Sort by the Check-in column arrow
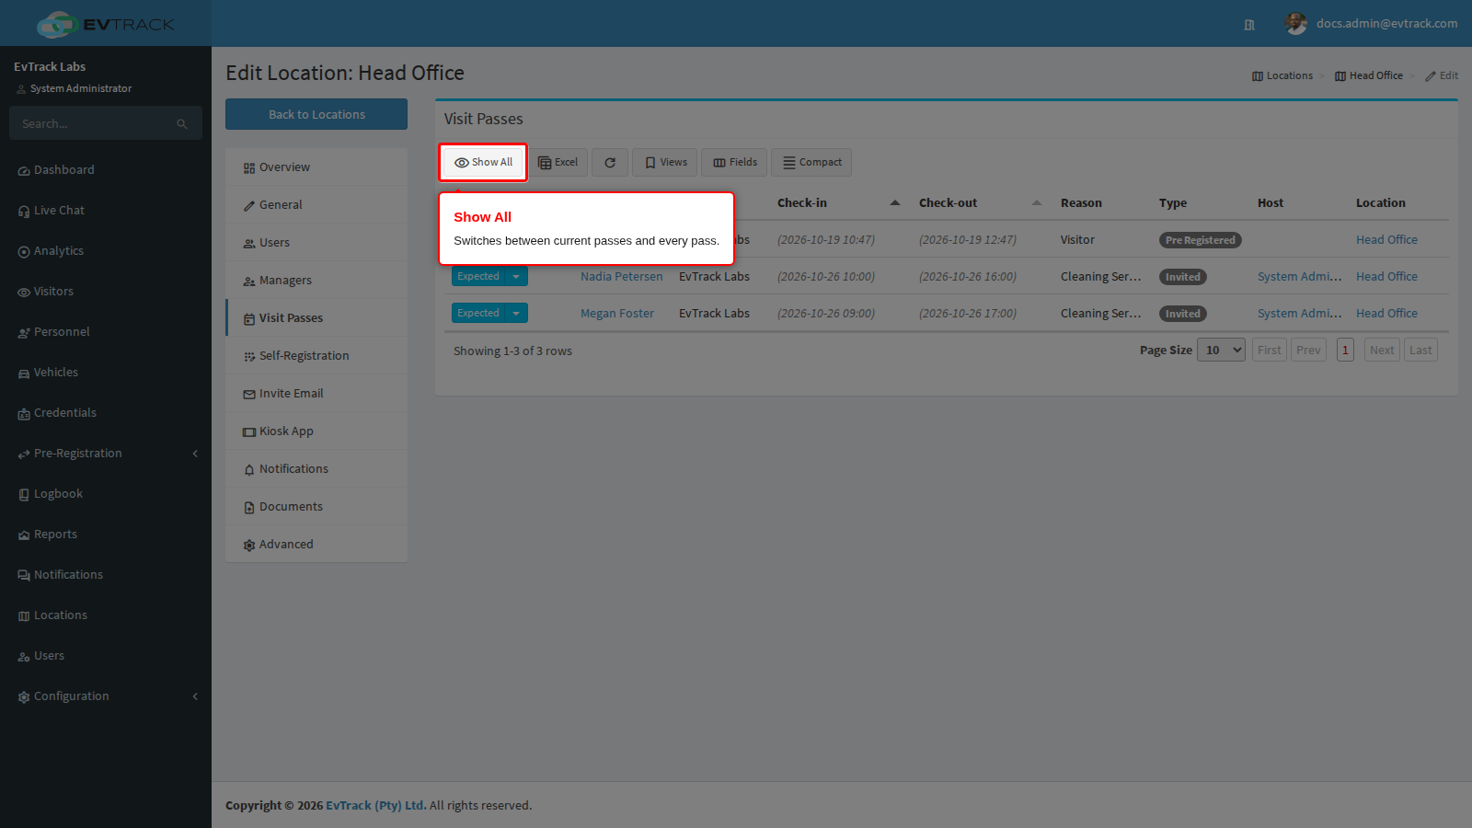 pos(895,203)
